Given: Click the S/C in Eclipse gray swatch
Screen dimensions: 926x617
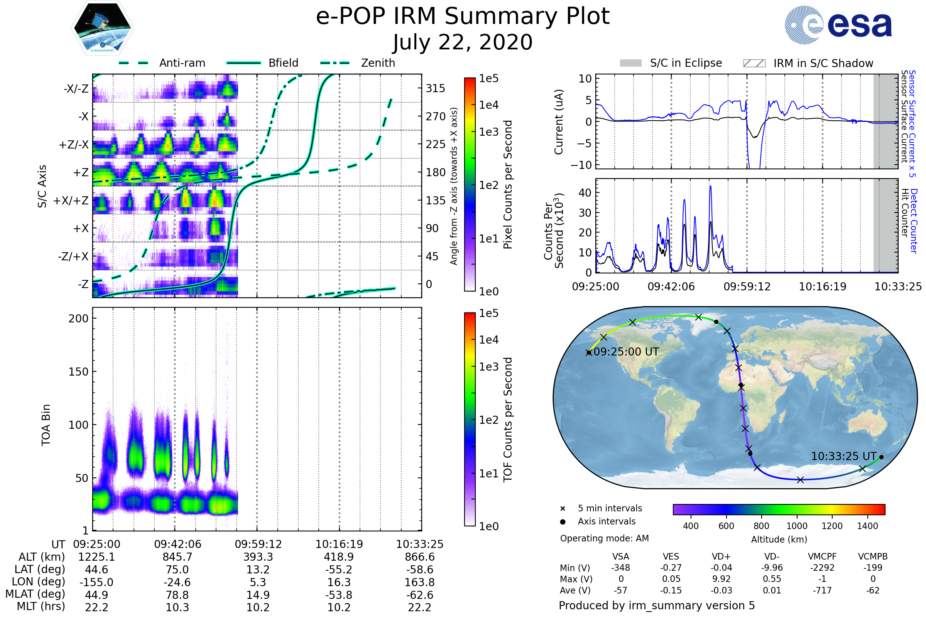Looking at the screenshot, I should (x=631, y=63).
